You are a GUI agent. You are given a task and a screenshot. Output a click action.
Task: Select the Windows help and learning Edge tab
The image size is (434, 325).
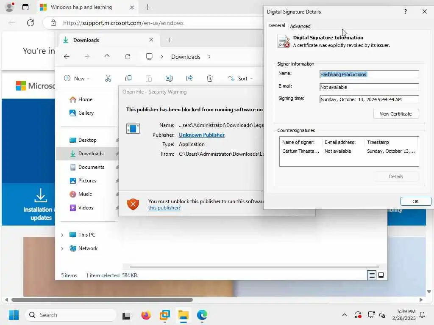point(87,7)
